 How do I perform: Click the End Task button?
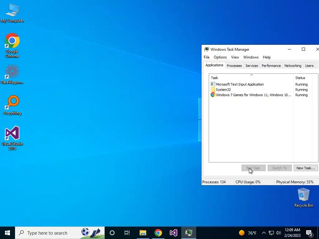[x=254, y=168]
